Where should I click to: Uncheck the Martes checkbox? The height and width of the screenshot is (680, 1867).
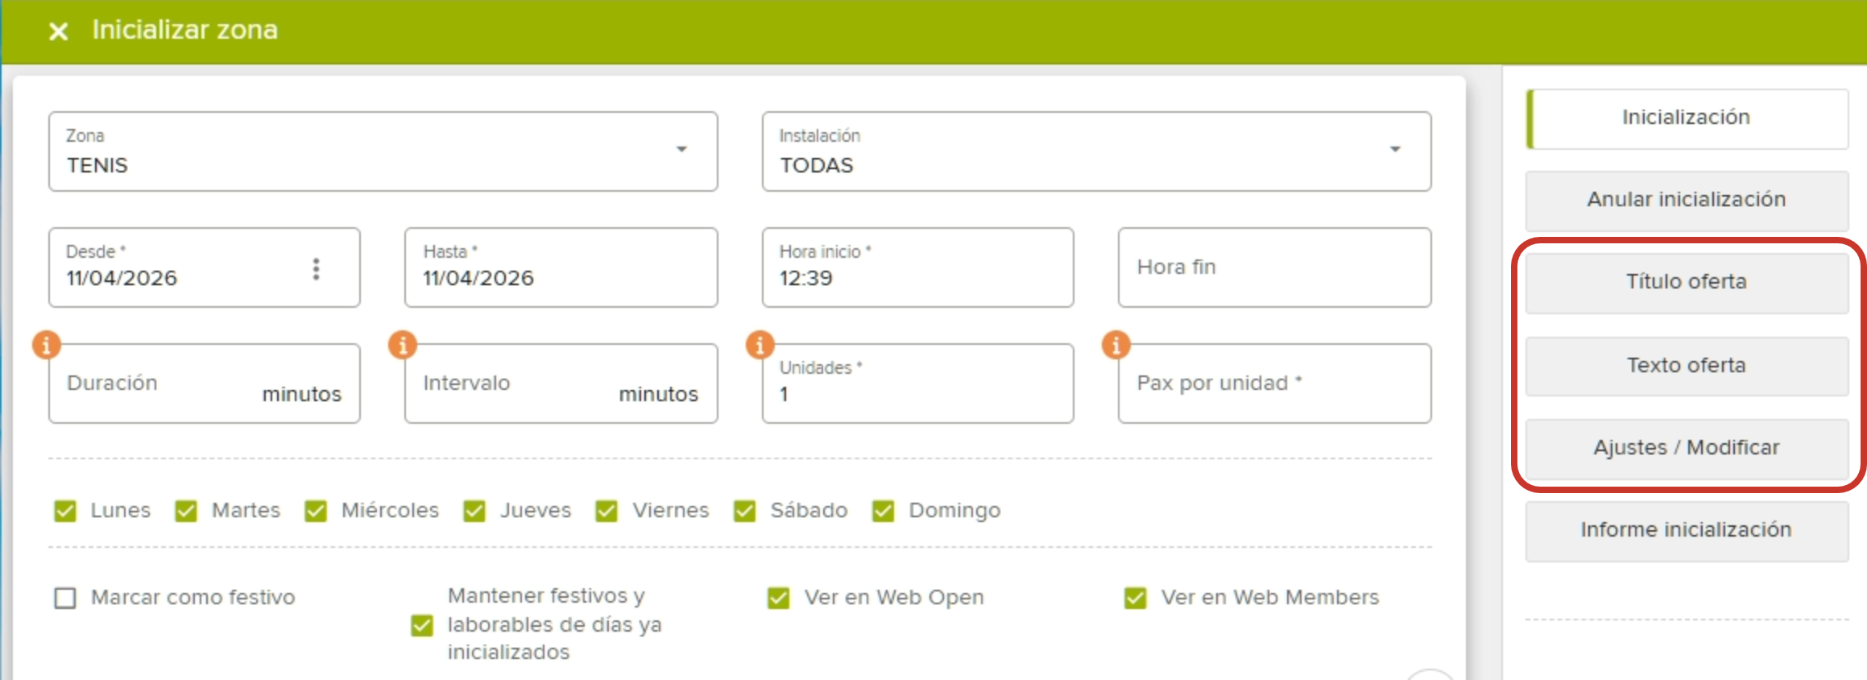click(186, 511)
